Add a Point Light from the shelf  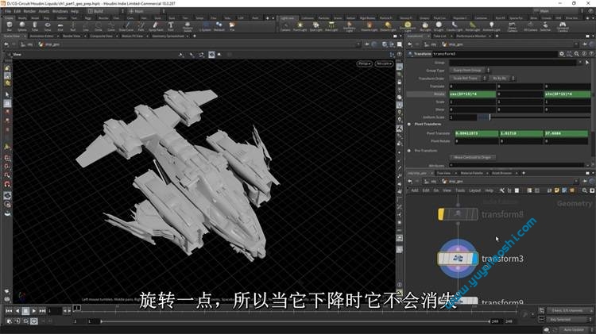[x=300, y=26]
